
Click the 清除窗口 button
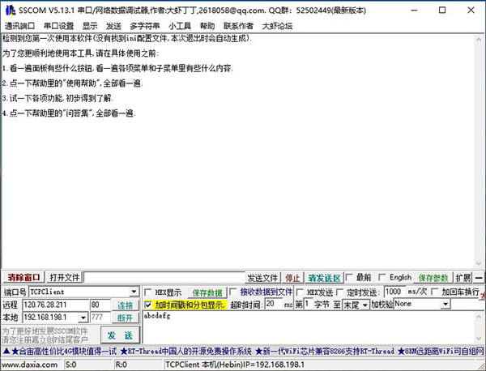click(x=23, y=278)
